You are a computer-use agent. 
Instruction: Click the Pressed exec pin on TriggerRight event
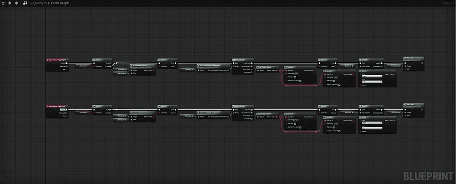click(x=67, y=63)
